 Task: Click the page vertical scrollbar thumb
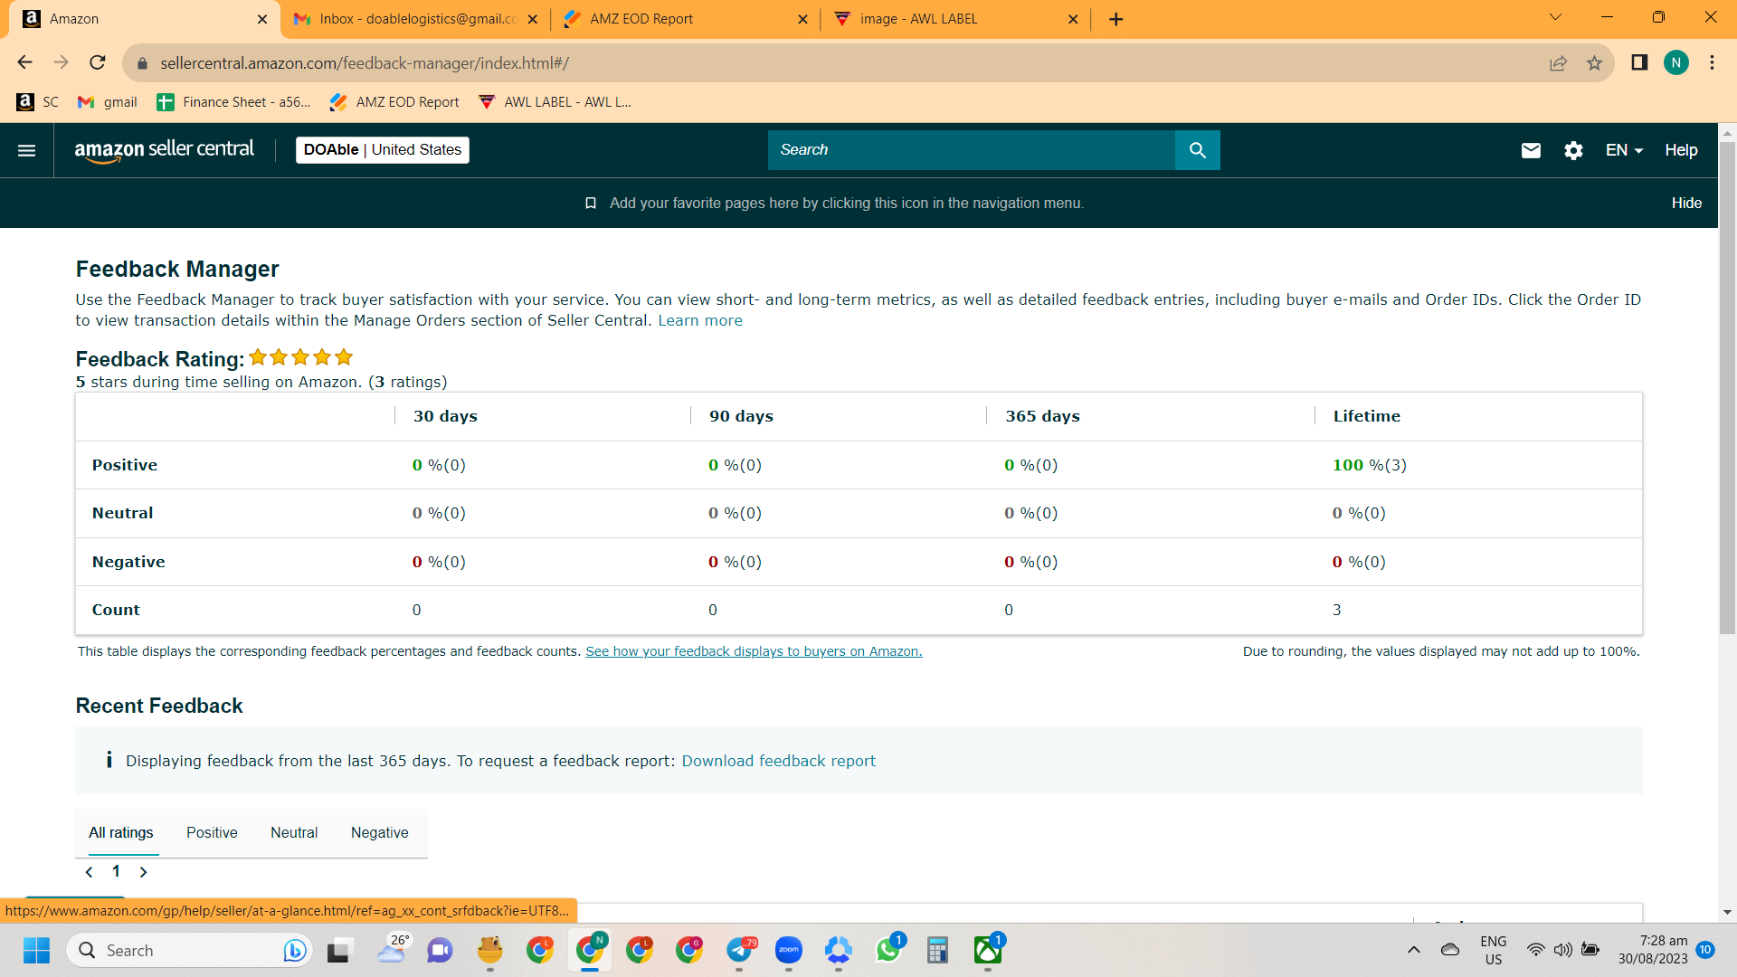pos(1727,389)
